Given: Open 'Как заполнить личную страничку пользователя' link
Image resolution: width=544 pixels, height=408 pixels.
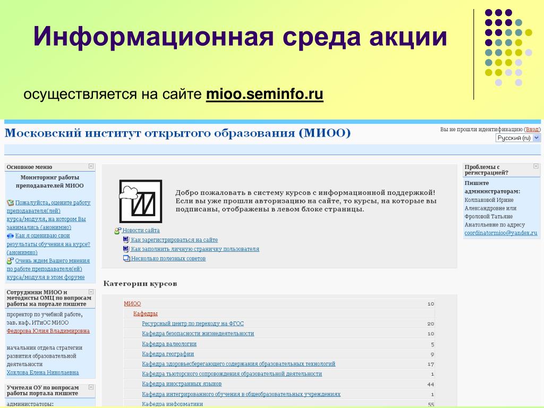Looking at the screenshot, I should click(x=195, y=249).
